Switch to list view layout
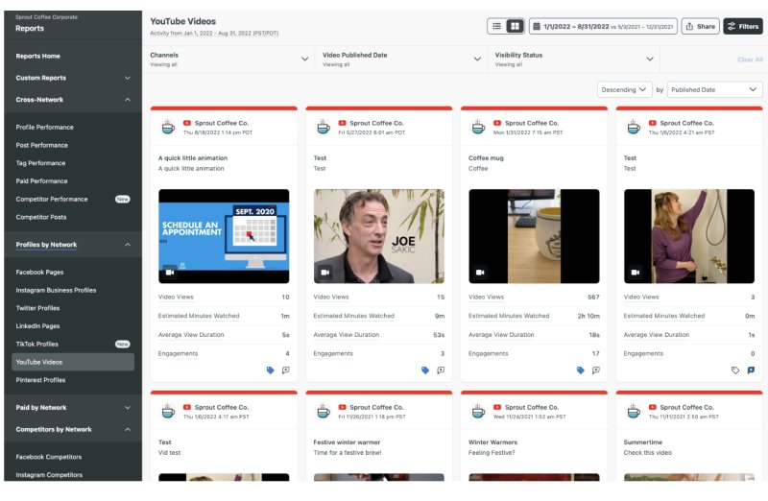 [496, 26]
